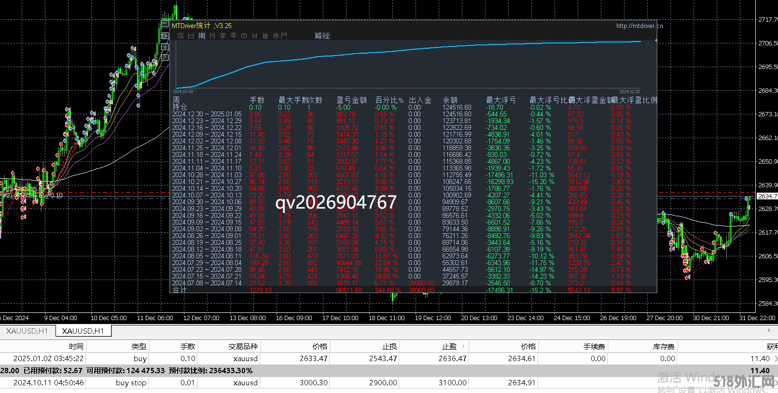Select the buy order dated 2025.01.02 03:45:22

(389, 358)
